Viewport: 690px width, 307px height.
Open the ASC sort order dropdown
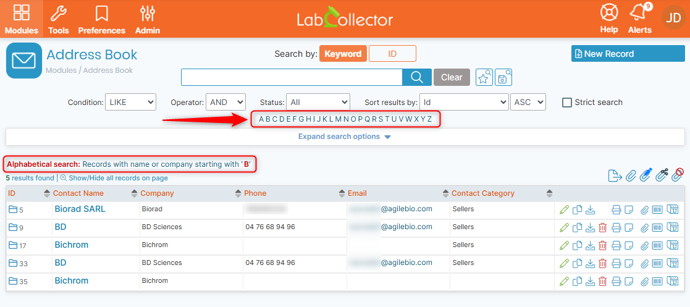click(x=528, y=102)
